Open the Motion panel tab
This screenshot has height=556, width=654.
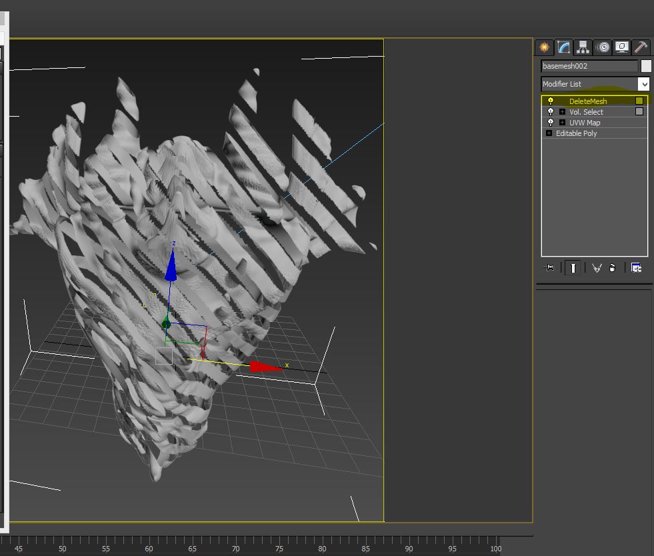click(x=603, y=47)
